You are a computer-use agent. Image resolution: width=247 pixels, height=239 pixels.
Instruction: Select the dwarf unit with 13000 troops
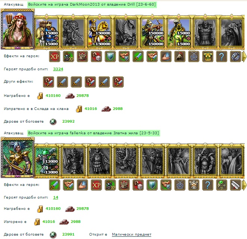47,161
